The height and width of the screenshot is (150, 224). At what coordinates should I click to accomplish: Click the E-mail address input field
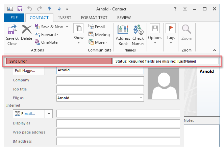pos(118,113)
